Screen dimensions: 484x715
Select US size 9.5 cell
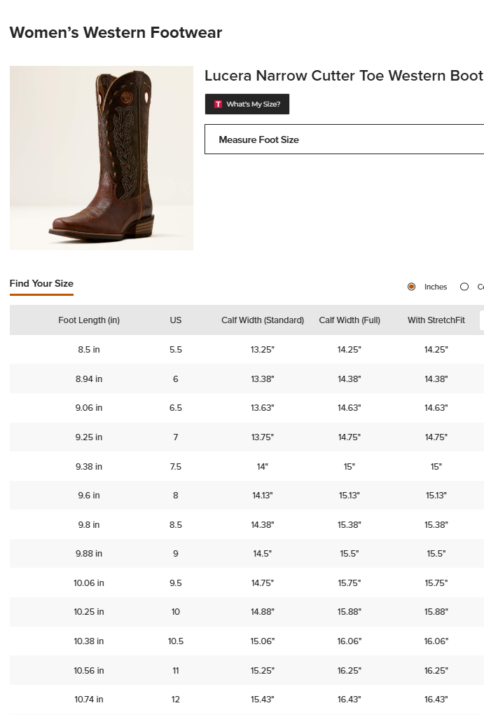[x=176, y=583]
